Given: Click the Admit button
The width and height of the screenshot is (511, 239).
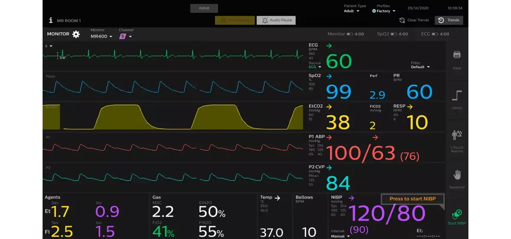Looking at the screenshot, I should click(x=204, y=9).
